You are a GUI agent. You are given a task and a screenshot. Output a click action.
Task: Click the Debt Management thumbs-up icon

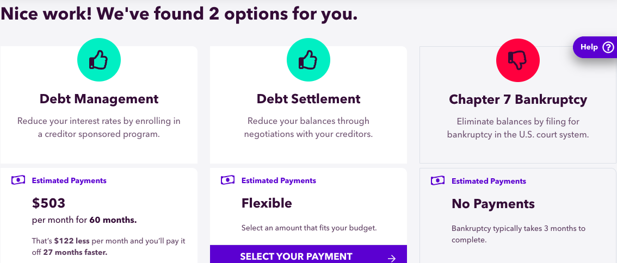[x=99, y=60]
